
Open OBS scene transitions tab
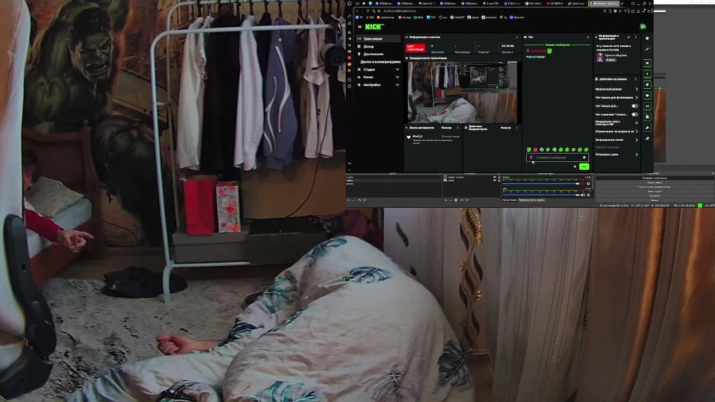tap(531, 200)
